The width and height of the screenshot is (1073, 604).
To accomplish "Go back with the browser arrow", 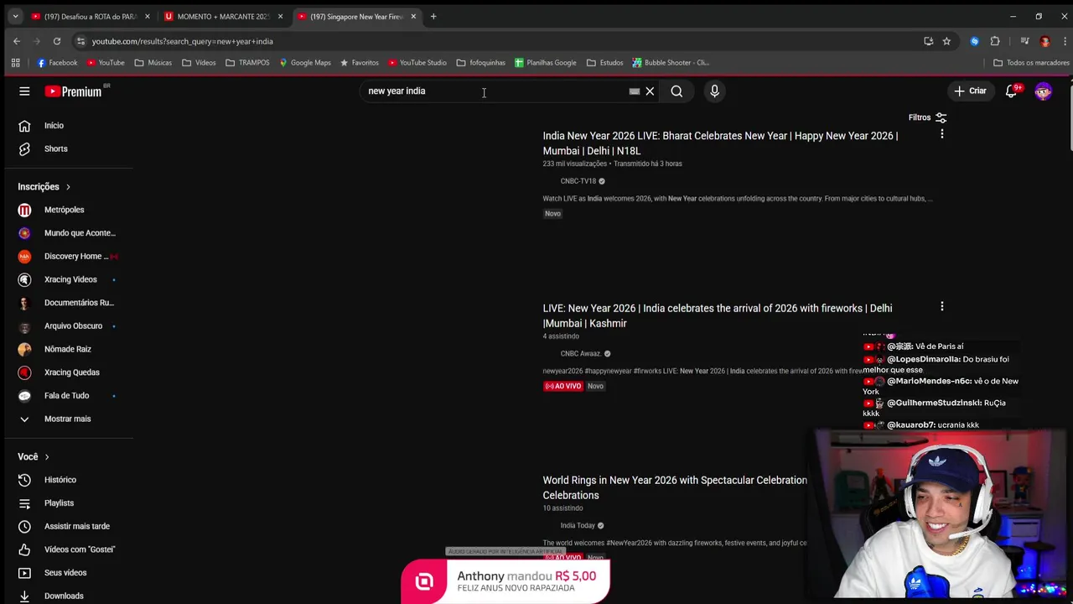I will coord(17,41).
